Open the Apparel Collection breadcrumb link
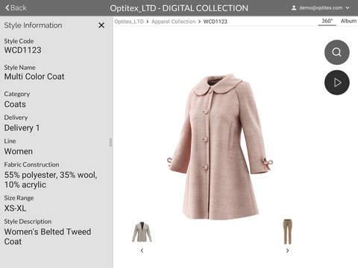This screenshot has width=358, height=268. (x=174, y=22)
